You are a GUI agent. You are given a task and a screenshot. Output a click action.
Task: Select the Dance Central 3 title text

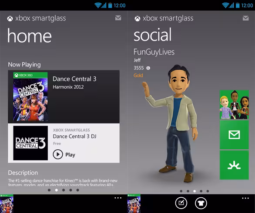[x=74, y=79]
